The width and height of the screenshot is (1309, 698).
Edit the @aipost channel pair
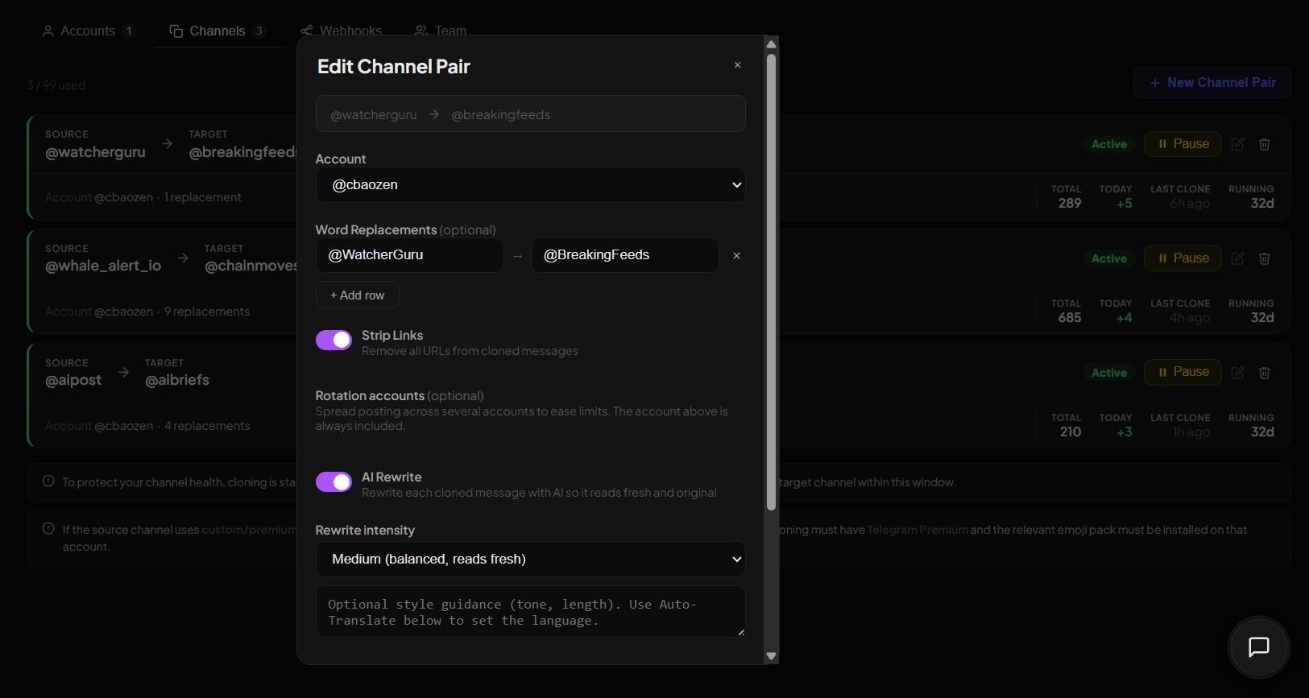[1238, 373]
